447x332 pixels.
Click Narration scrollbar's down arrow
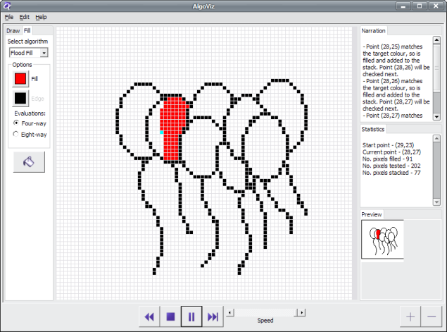tap(436, 117)
